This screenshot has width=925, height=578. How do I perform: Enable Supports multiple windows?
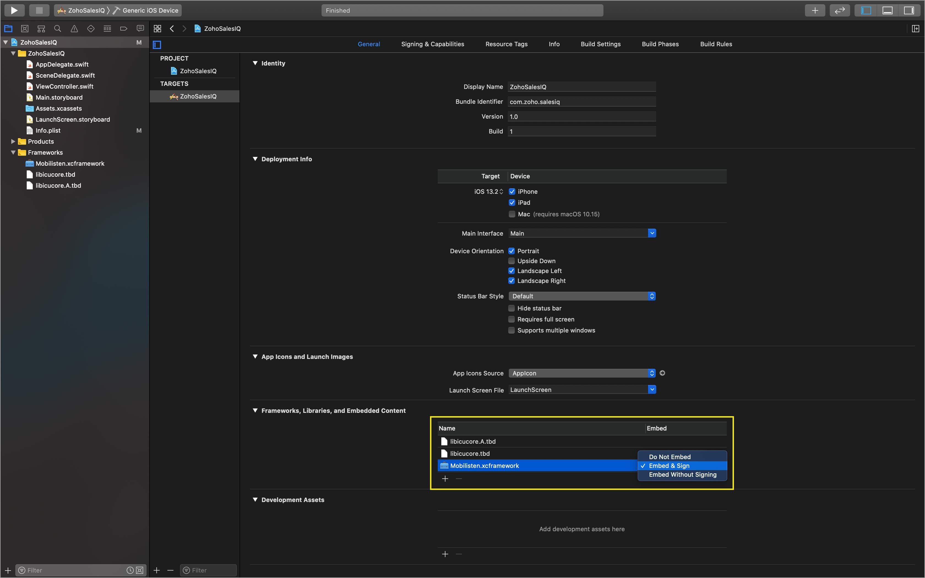pyautogui.click(x=512, y=330)
